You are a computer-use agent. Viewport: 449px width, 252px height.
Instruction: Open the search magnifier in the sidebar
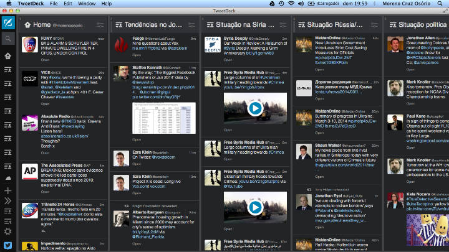click(8, 39)
